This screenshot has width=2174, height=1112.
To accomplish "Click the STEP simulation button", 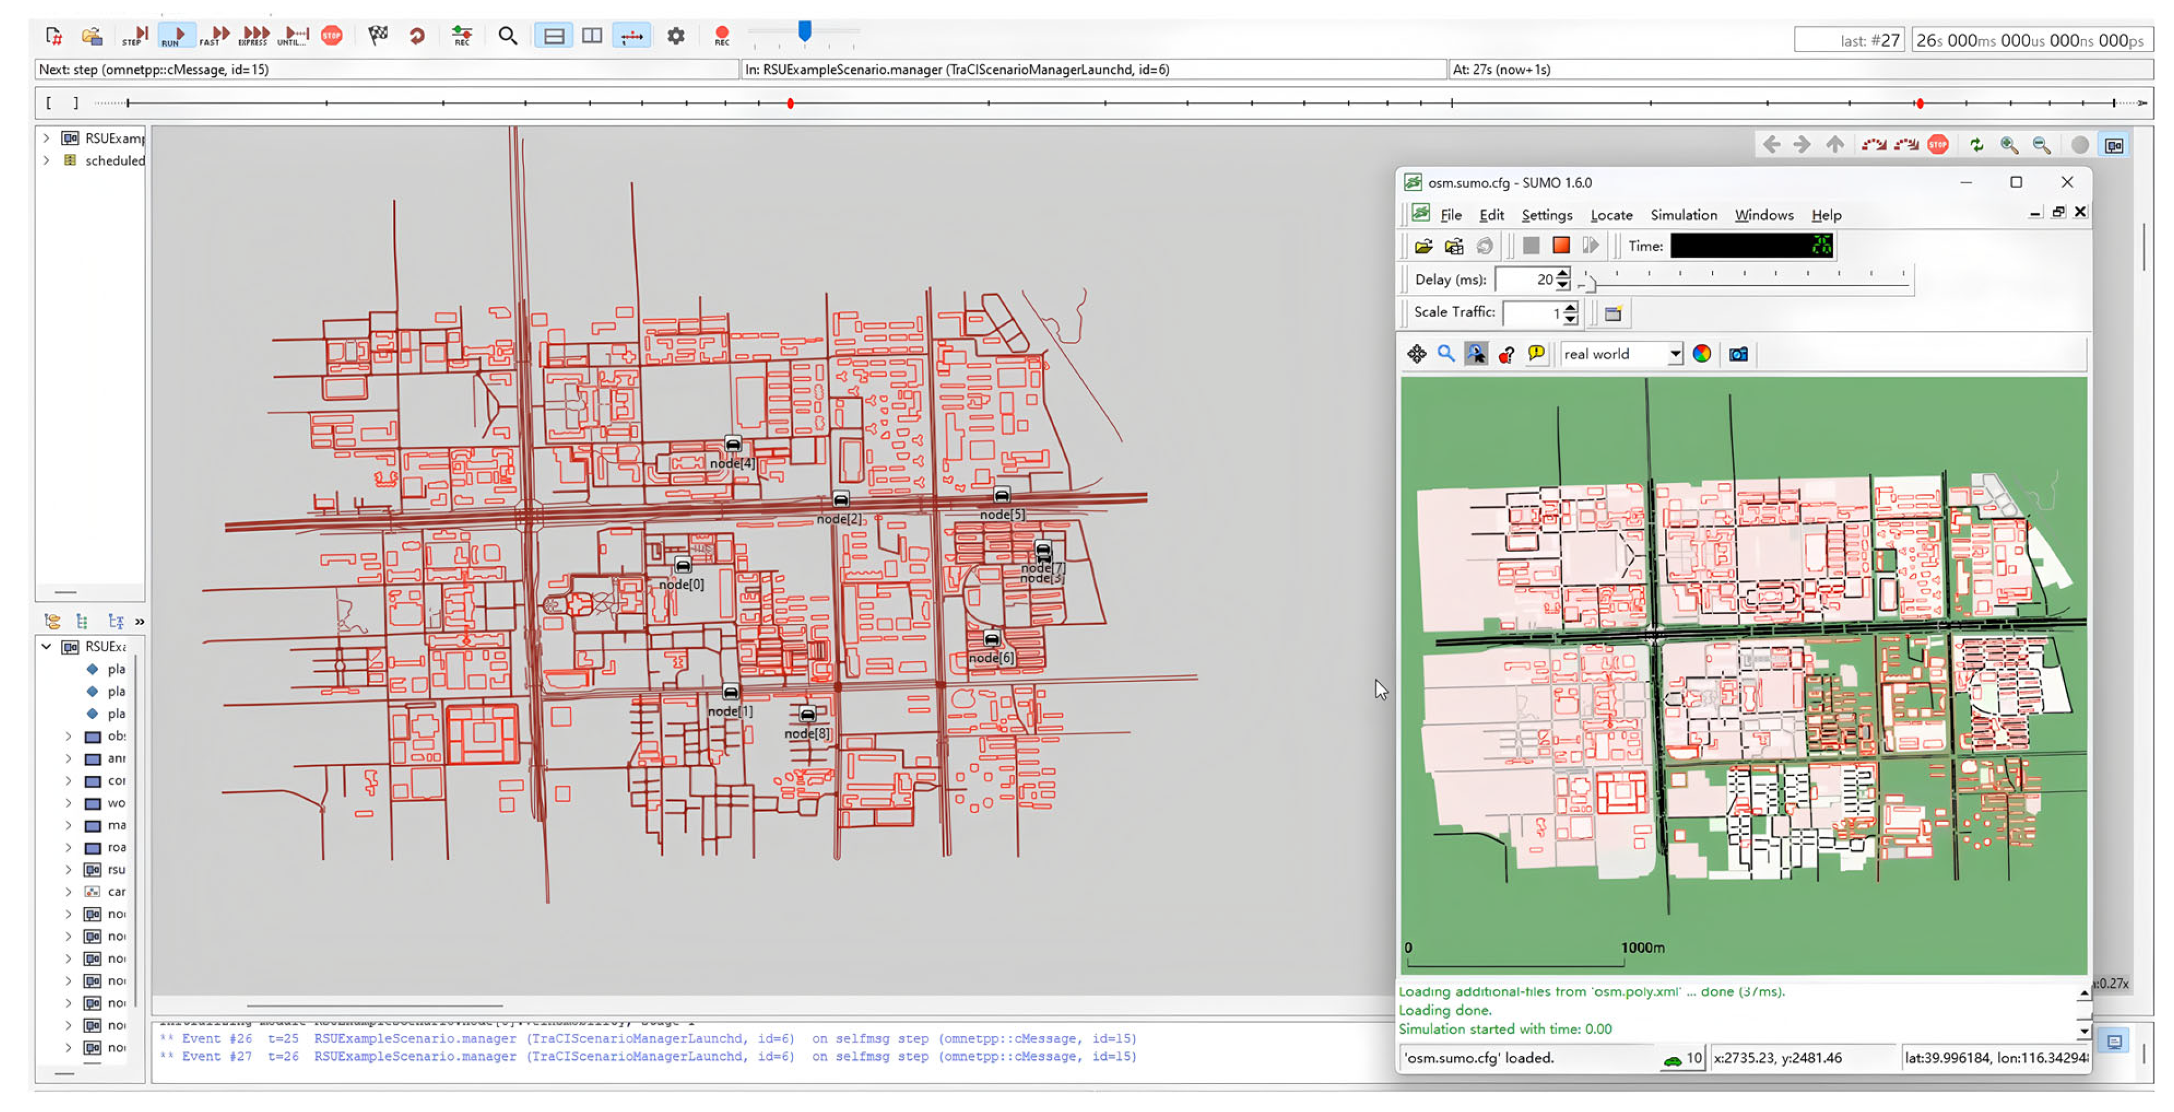I will point(135,35).
